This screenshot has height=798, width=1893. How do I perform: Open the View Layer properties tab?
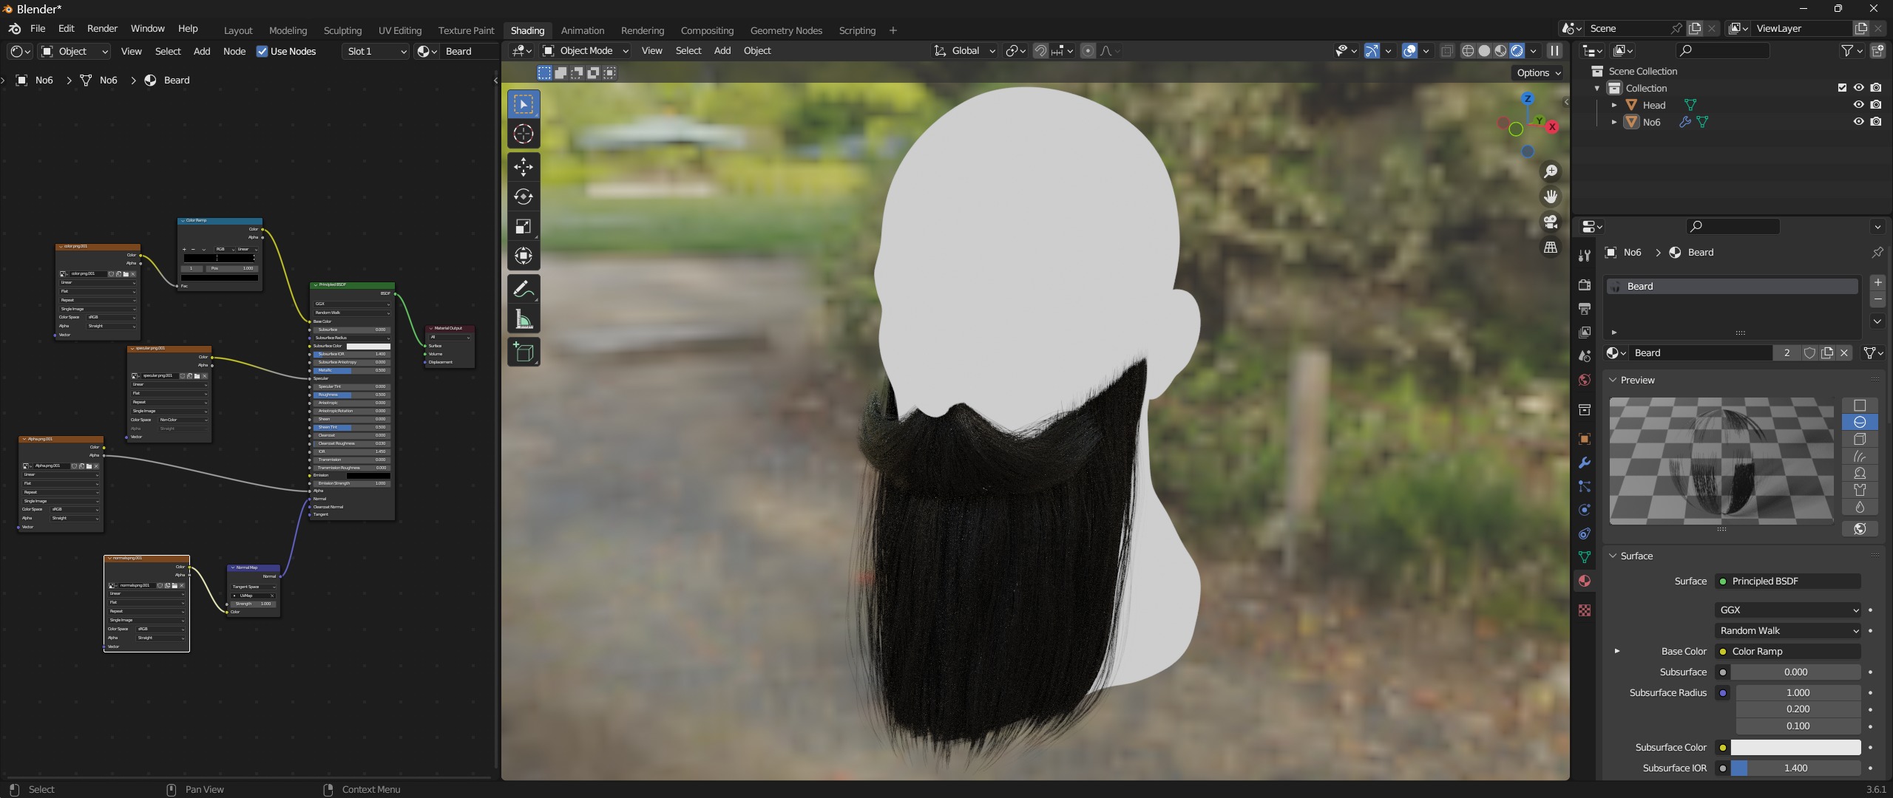coord(1585,332)
